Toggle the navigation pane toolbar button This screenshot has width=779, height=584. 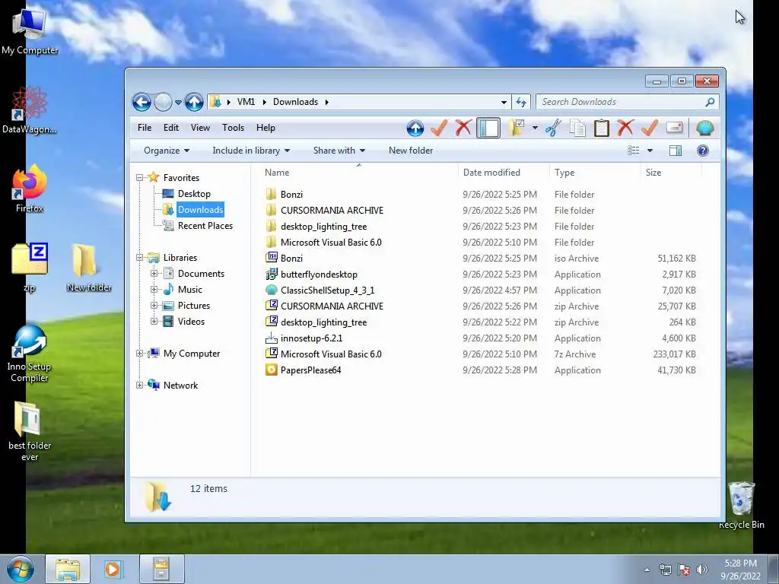[x=488, y=128]
